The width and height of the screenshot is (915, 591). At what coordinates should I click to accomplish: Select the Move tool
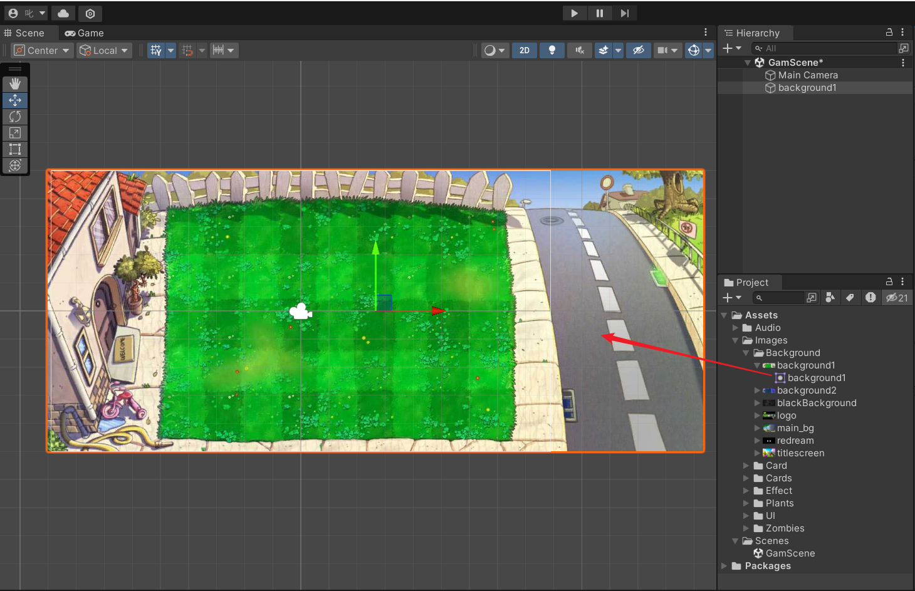coord(15,100)
